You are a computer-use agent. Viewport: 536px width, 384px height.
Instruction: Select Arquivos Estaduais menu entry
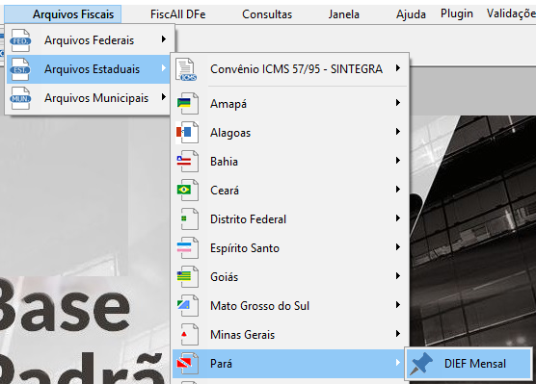point(89,69)
